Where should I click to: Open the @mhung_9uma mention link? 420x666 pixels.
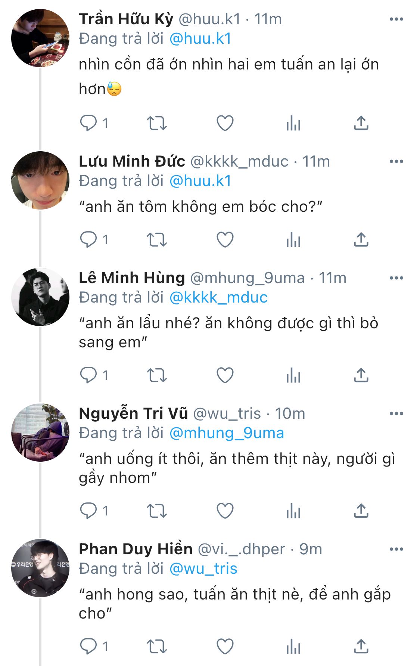tap(227, 433)
